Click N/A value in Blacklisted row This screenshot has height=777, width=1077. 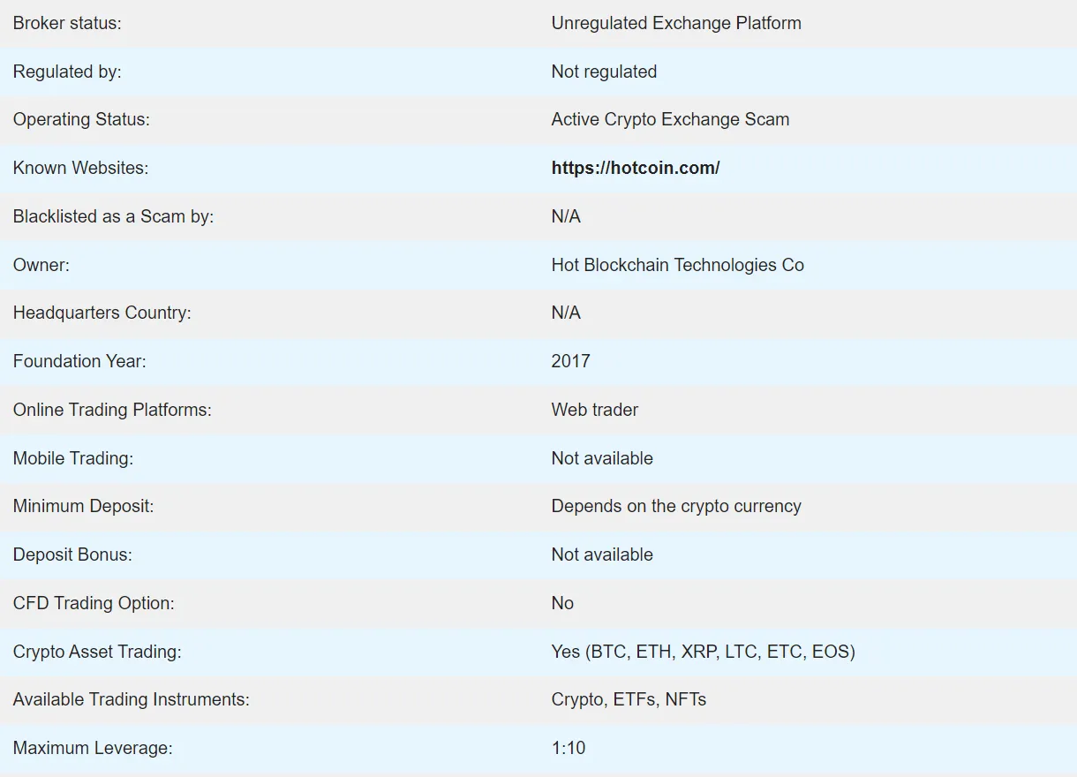coord(566,216)
